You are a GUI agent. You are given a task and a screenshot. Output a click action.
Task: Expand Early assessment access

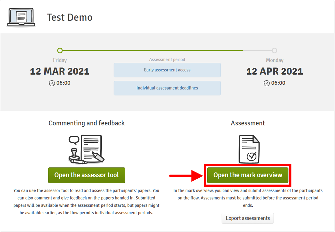[x=167, y=70]
